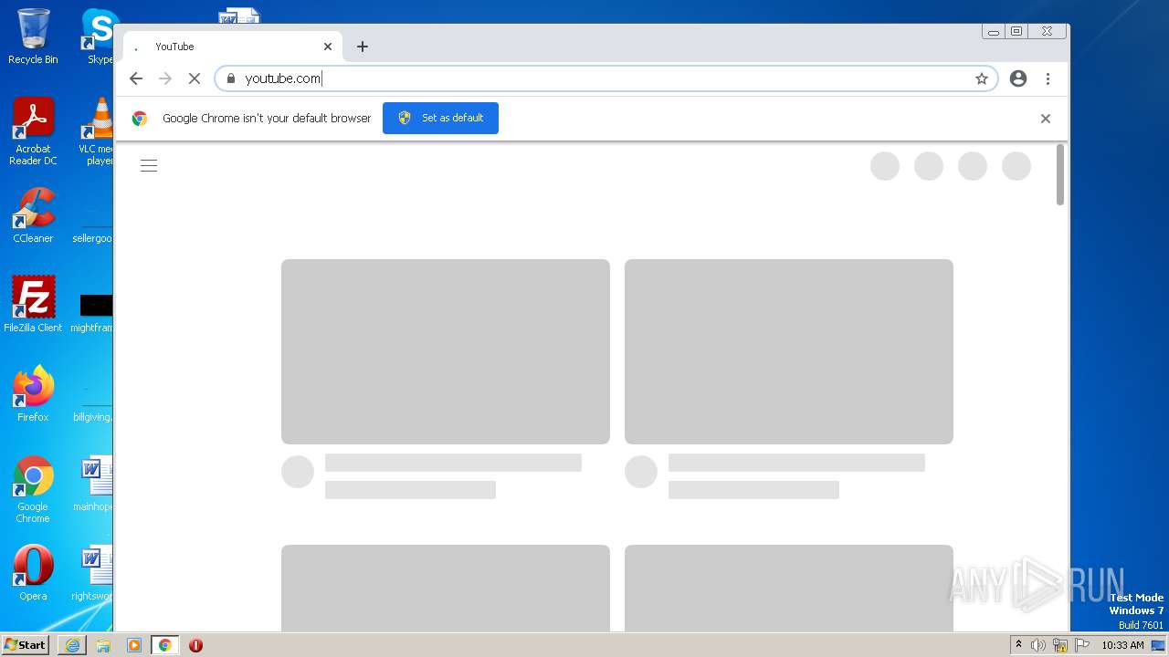The height and width of the screenshot is (657, 1169).
Task: Launch CCleaner from the desktop
Action: click(x=33, y=215)
